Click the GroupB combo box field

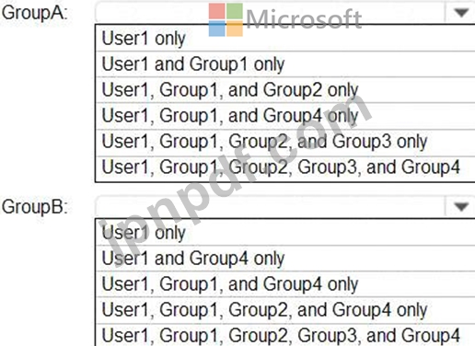tap(285, 206)
